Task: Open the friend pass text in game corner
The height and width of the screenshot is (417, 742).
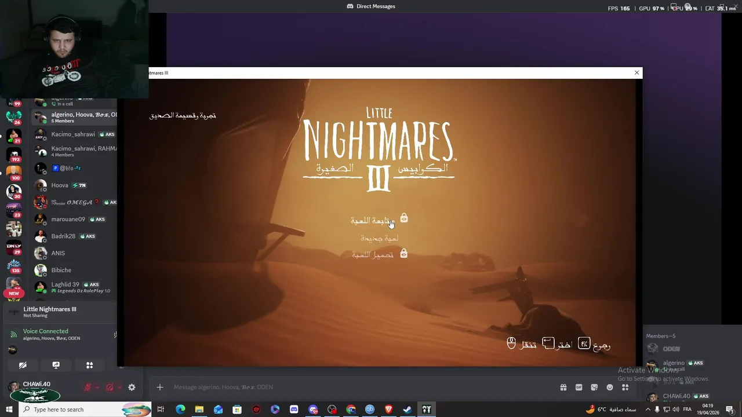Action: pyautogui.click(x=183, y=116)
